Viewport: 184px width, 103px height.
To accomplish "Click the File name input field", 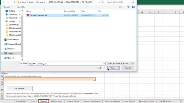I will [x=66, y=64].
